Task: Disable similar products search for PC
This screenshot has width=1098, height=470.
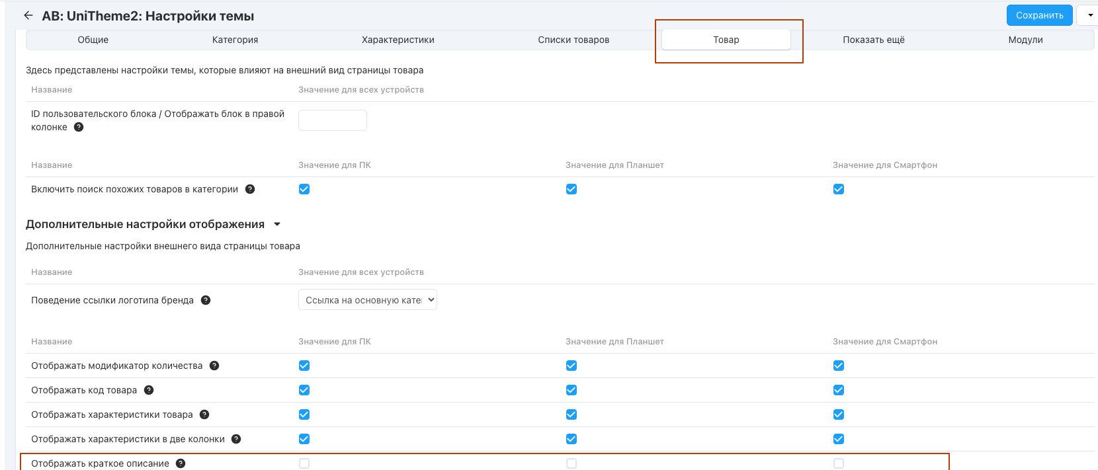Action: [x=304, y=189]
